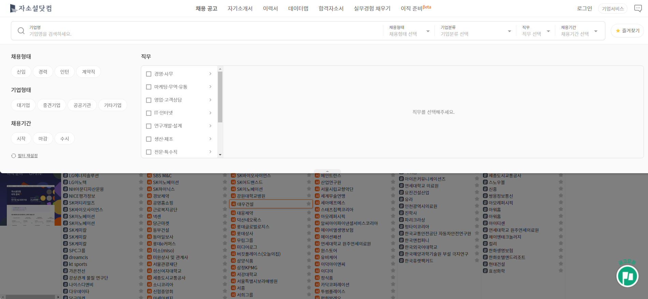Click the icon beside dreamcis

coord(65,257)
